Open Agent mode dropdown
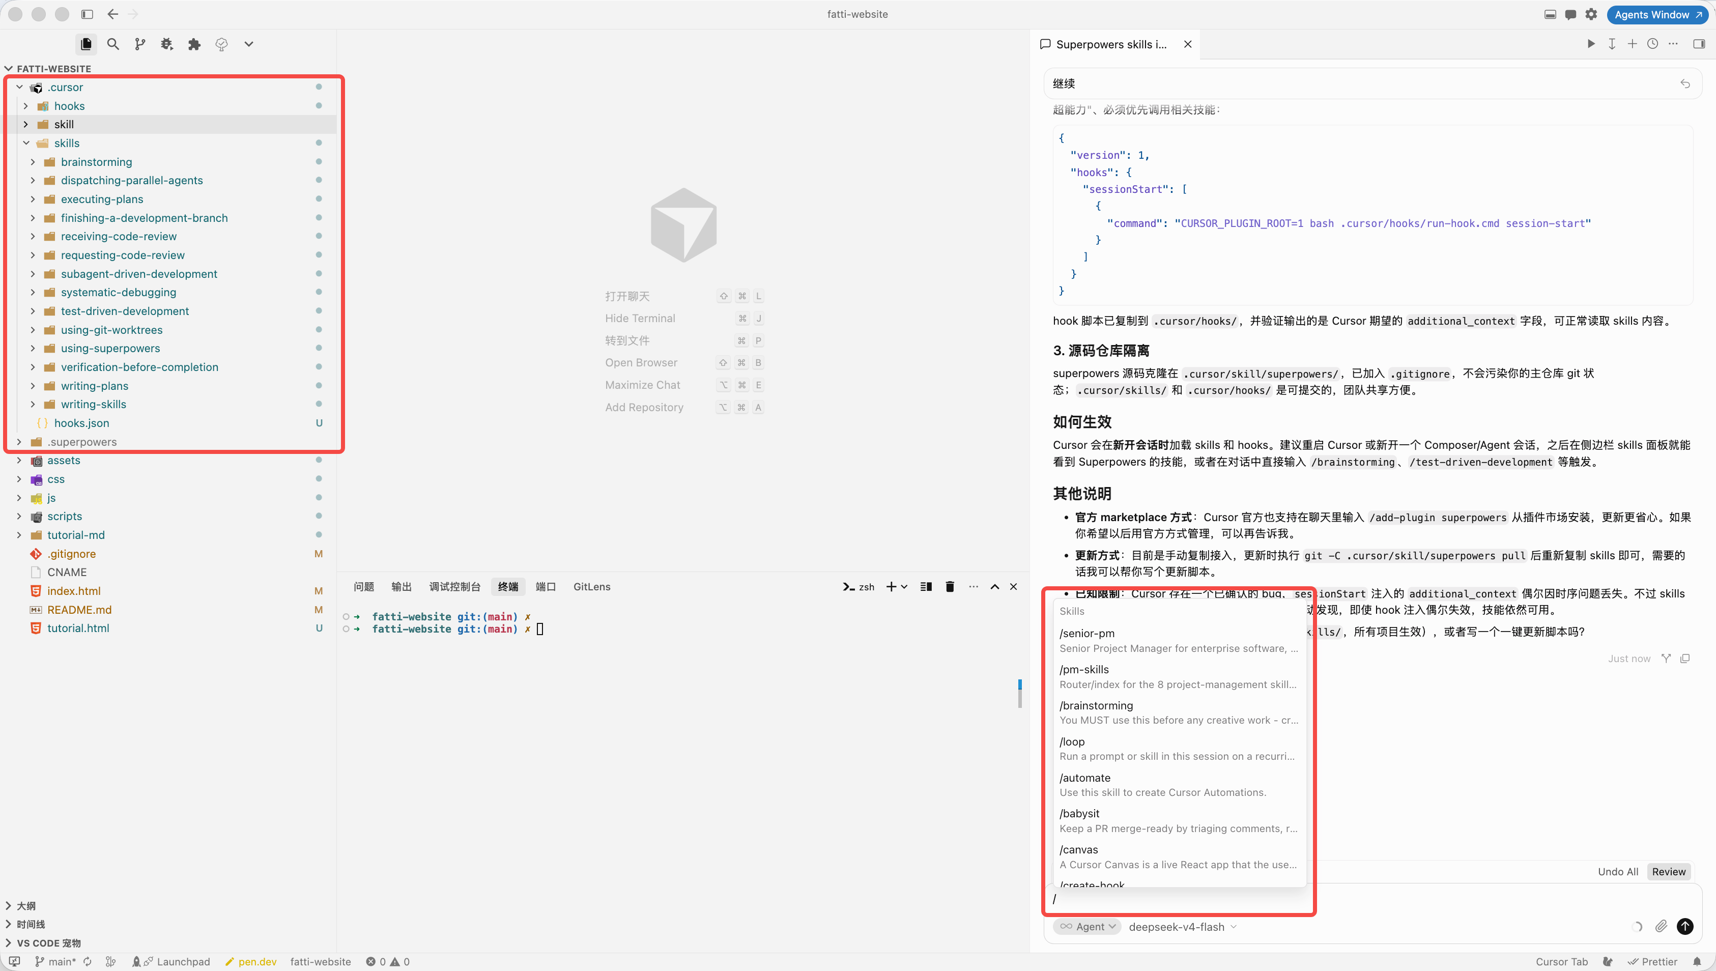Image resolution: width=1716 pixels, height=971 pixels. (x=1088, y=926)
